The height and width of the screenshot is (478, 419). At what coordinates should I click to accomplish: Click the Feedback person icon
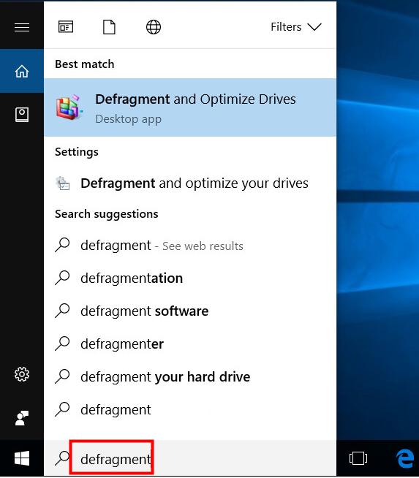click(22, 418)
